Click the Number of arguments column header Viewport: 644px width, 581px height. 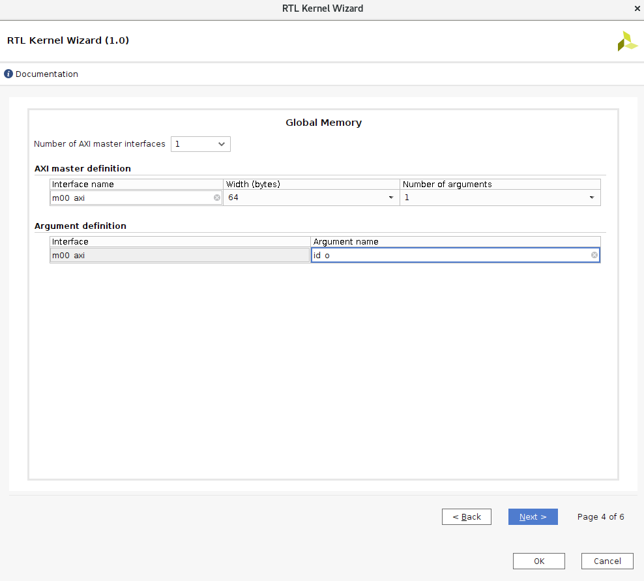tap(500, 184)
